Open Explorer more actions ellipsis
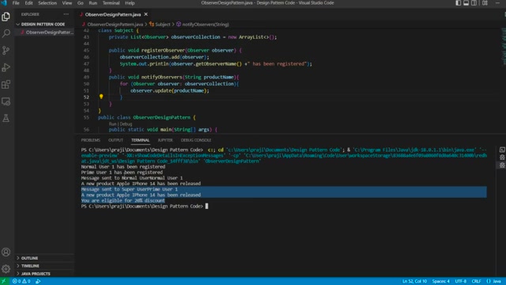Screen dimensions: 506x285 [x=66, y=14]
